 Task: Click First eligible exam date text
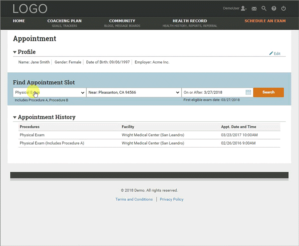point(212,100)
